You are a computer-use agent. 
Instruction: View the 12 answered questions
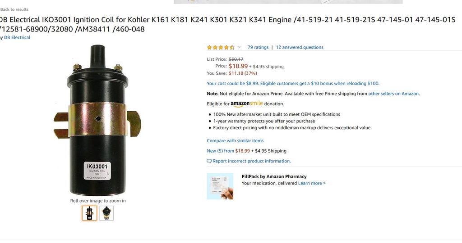(300, 47)
